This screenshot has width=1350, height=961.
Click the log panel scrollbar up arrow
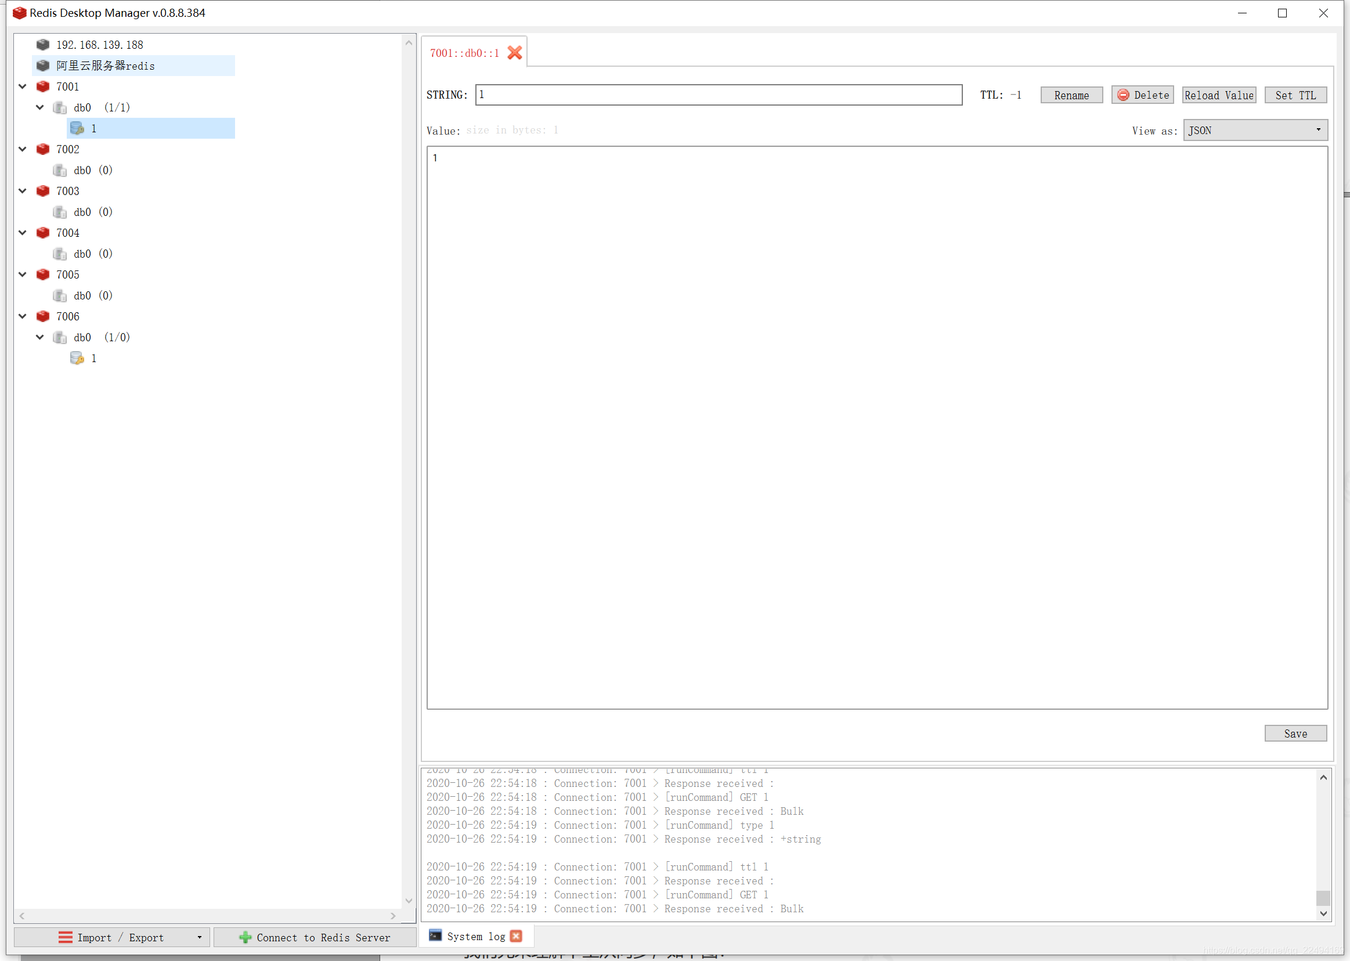coord(1323,777)
